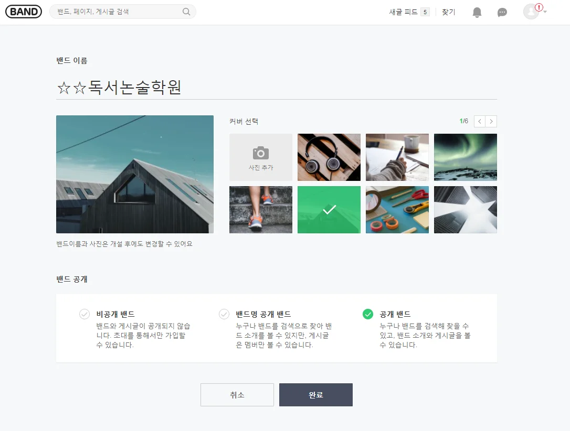Click the search magnifier icon
570x431 pixels.
coord(186,12)
